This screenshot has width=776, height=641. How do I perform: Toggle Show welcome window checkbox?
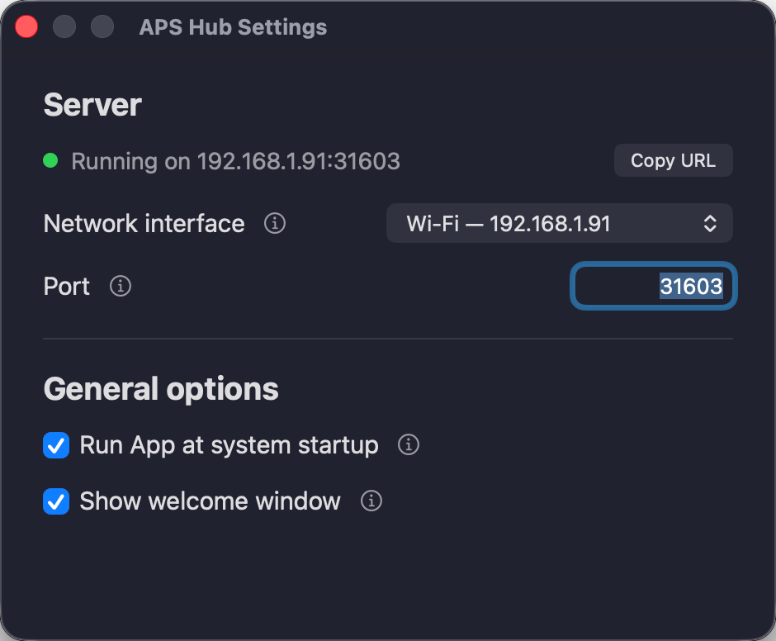[x=56, y=501]
